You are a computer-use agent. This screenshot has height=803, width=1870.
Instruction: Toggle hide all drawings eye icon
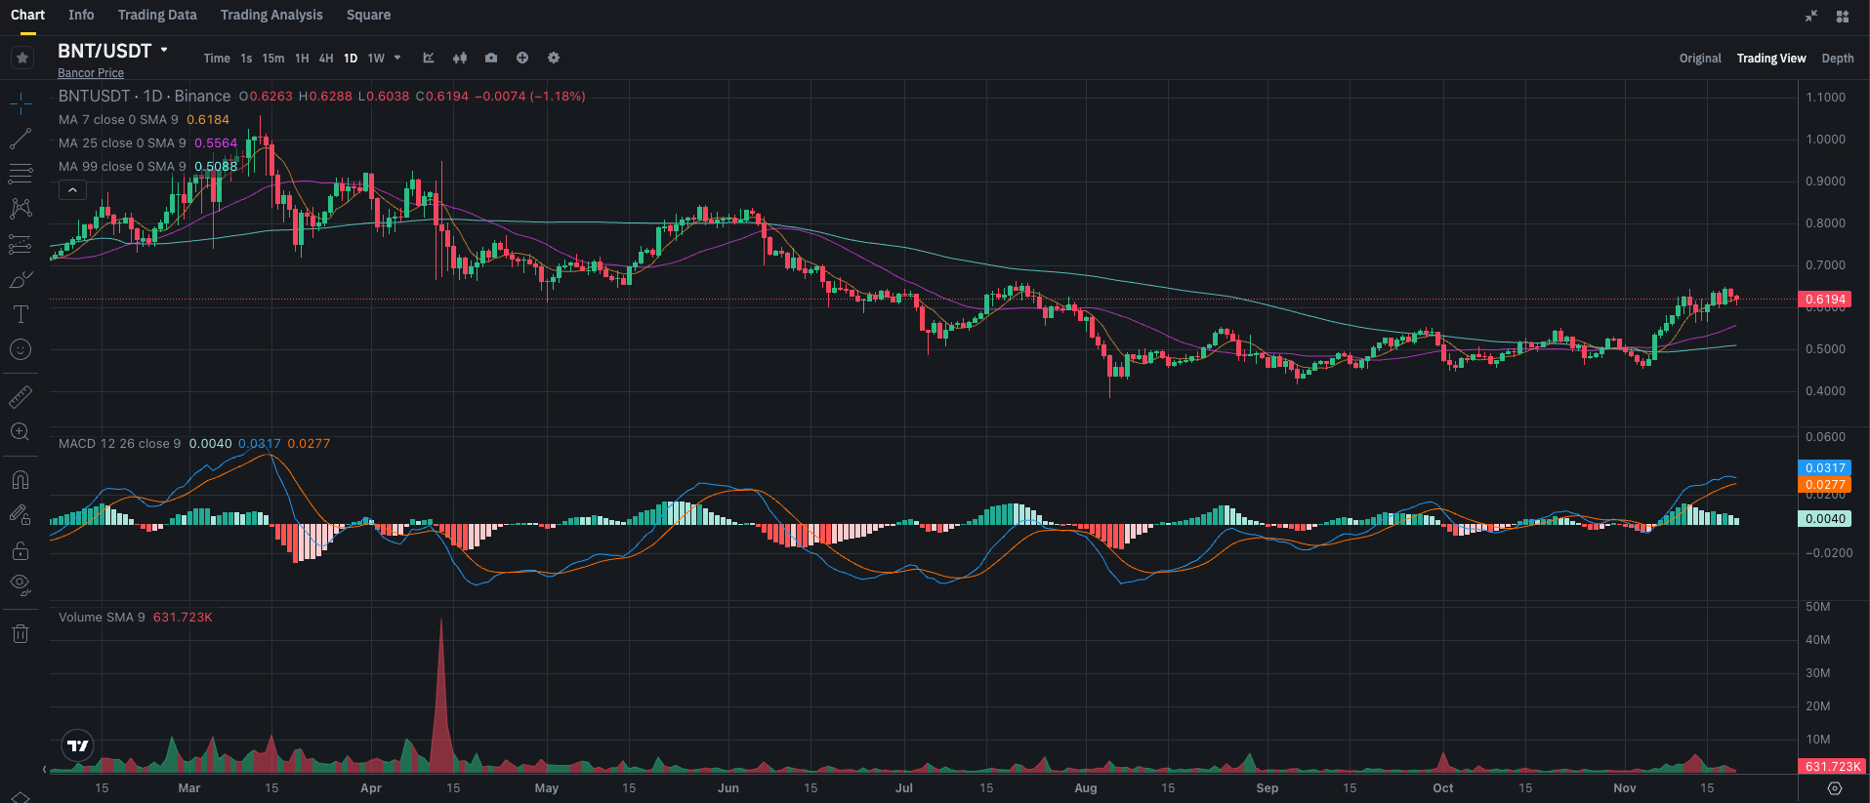coord(21,585)
